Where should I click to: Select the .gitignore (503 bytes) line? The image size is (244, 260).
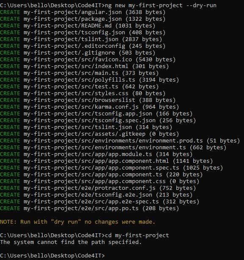[x=78, y=53]
